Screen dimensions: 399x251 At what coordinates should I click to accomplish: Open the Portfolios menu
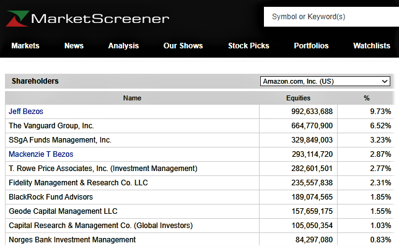[x=311, y=46]
